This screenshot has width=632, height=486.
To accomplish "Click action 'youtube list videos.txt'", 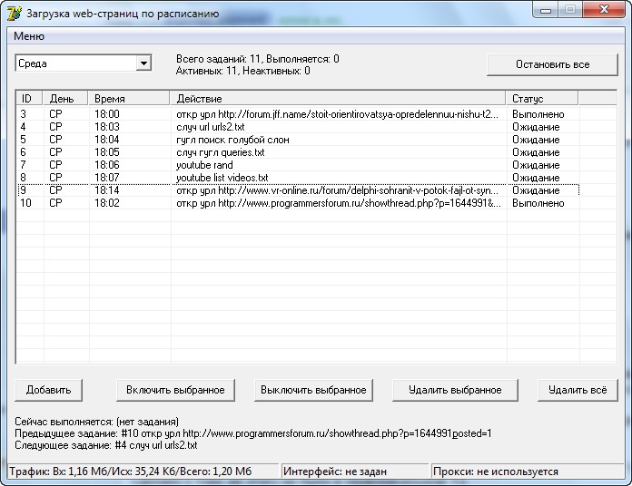I will pyautogui.click(x=222, y=178).
